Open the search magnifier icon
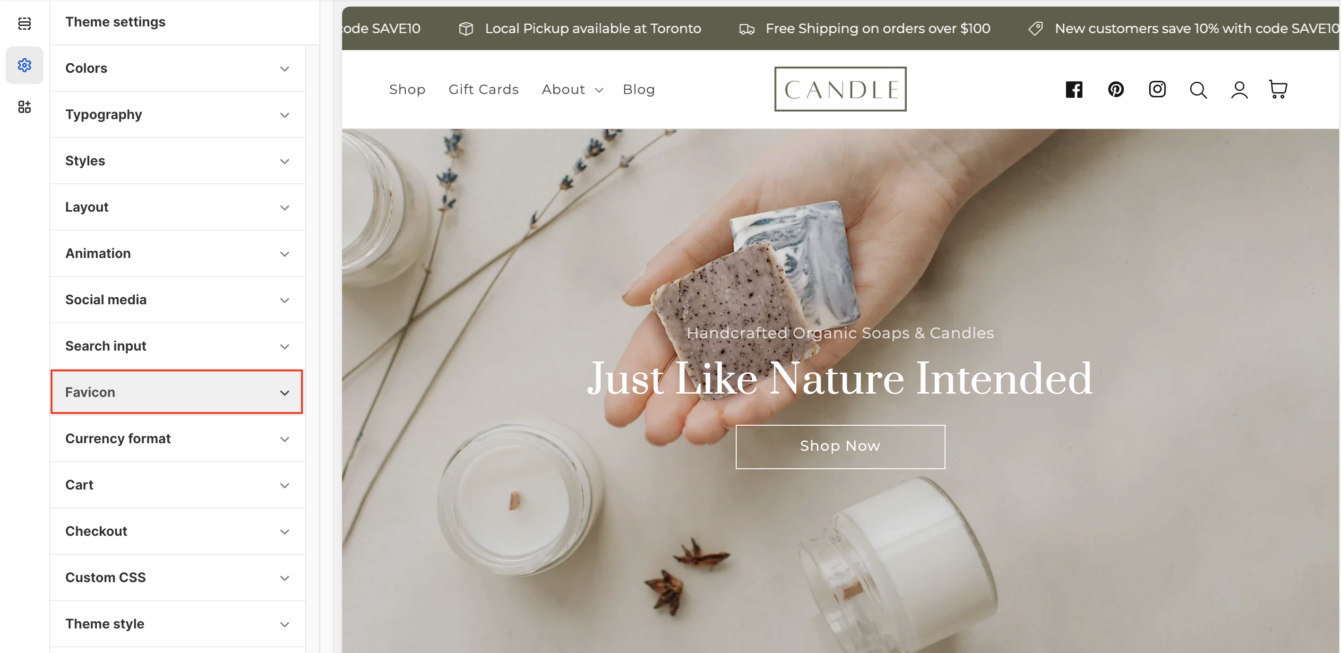This screenshot has height=653, width=1341. [x=1198, y=90]
